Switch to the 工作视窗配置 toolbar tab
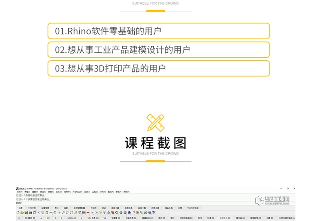The width and height of the screenshot is (311, 221). pos(79,208)
